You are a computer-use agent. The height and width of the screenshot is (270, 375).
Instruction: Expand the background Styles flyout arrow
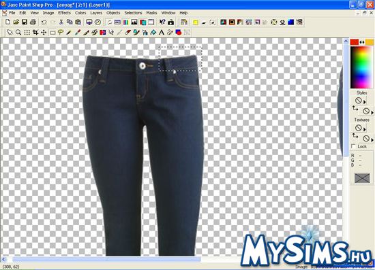372,113
